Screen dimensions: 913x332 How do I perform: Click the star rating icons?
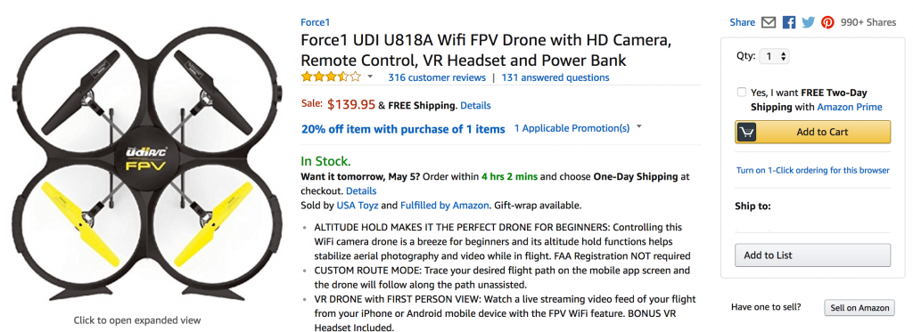click(331, 77)
